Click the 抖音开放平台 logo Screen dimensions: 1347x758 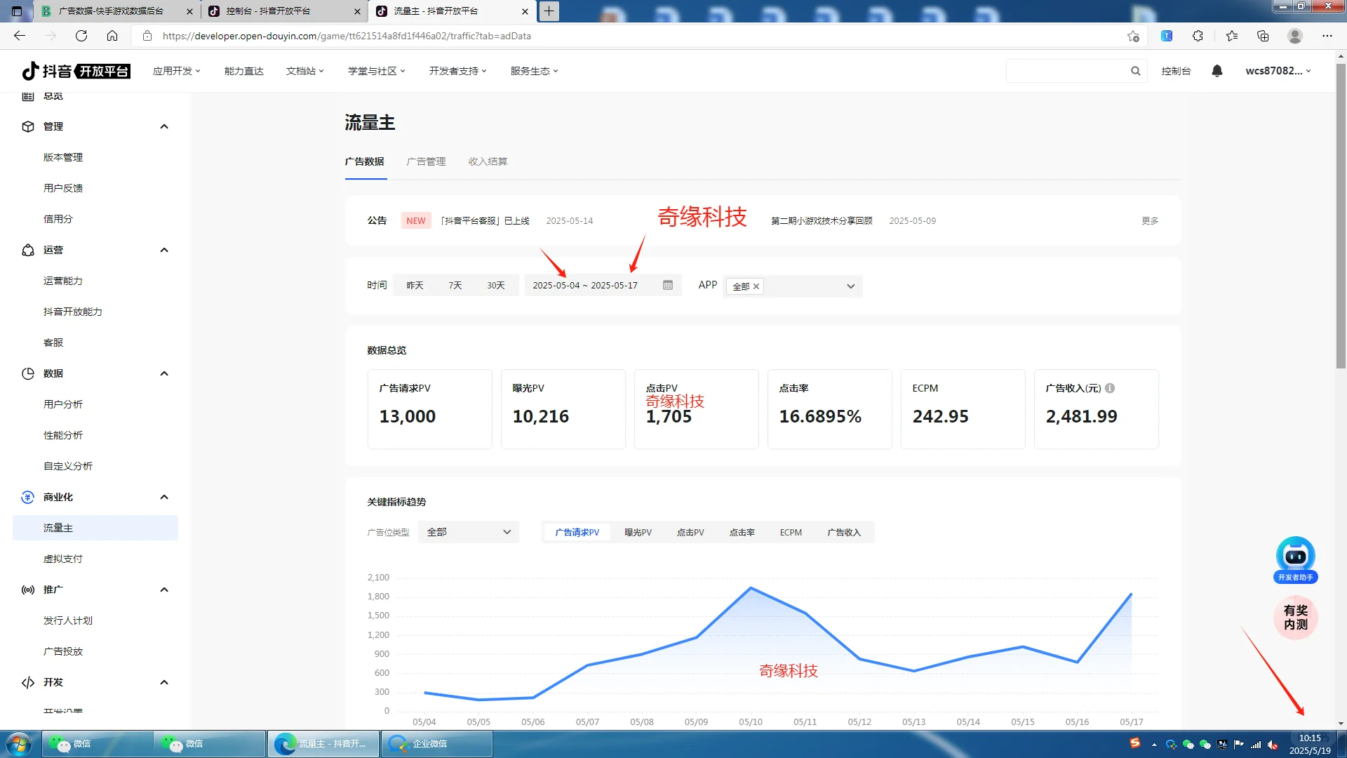[x=75, y=70]
